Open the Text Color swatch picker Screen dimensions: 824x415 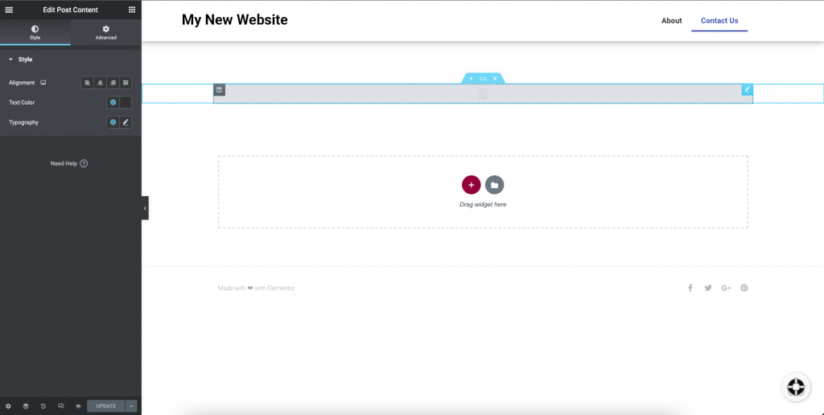126,102
